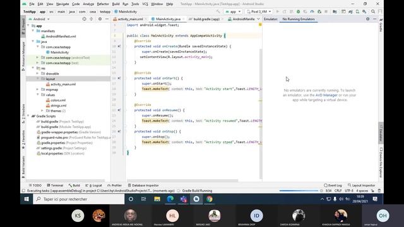
Task: Hide the Project panel with minus icon
Action: point(107,19)
